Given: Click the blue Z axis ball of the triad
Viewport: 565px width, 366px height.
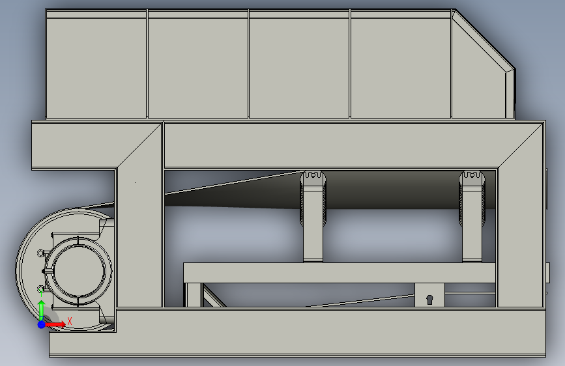Looking at the screenshot, I should click(42, 324).
